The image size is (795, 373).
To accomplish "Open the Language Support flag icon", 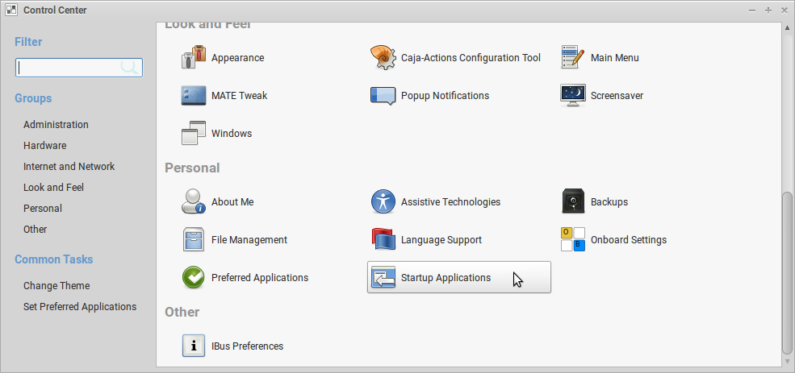I will coord(383,240).
